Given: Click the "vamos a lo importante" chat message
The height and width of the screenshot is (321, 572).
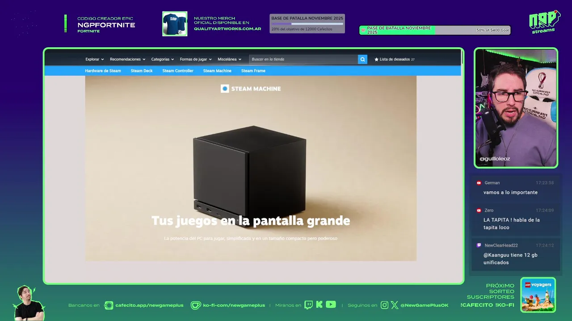Looking at the screenshot, I should 510,193.
